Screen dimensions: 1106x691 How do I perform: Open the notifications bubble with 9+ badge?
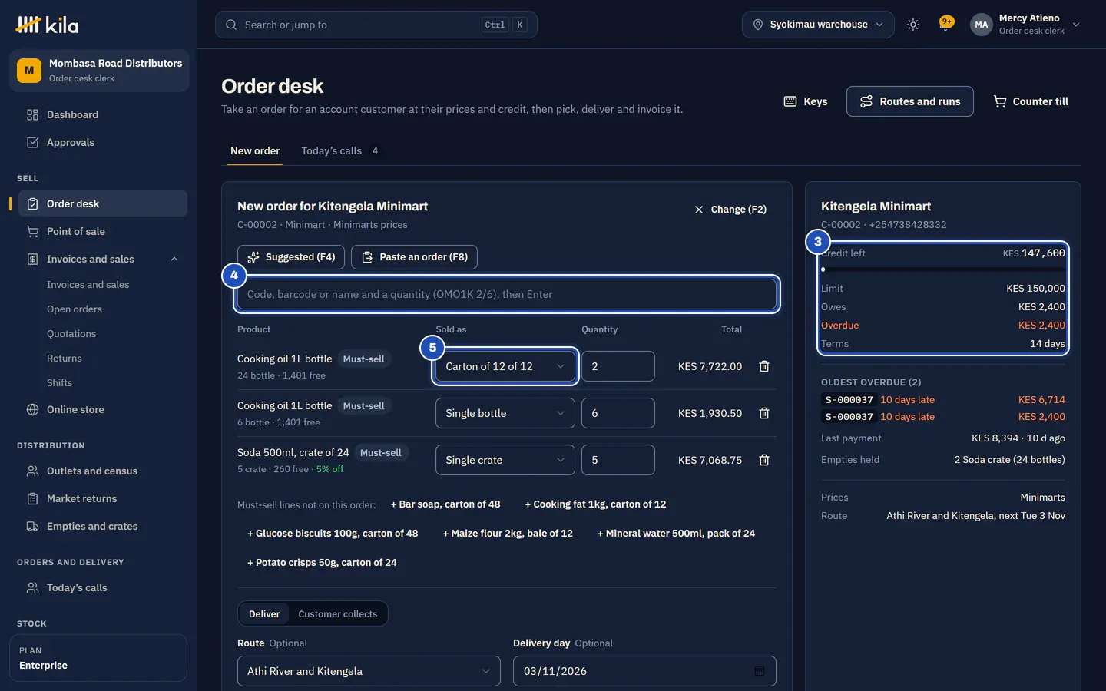[x=945, y=25]
